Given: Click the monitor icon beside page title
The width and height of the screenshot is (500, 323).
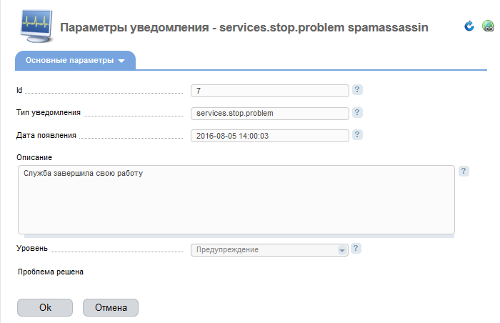Looking at the screenshot, I should pyautogui.click(x=36, y=26).
